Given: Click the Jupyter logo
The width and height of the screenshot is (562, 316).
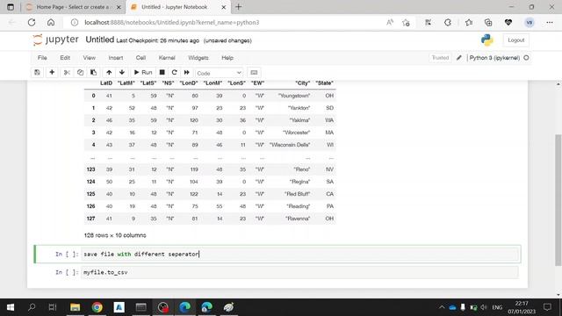Looking at the screenshot, I should (x=55, y=39).
